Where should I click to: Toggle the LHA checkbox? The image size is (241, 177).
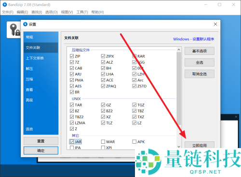pos(103,74)
